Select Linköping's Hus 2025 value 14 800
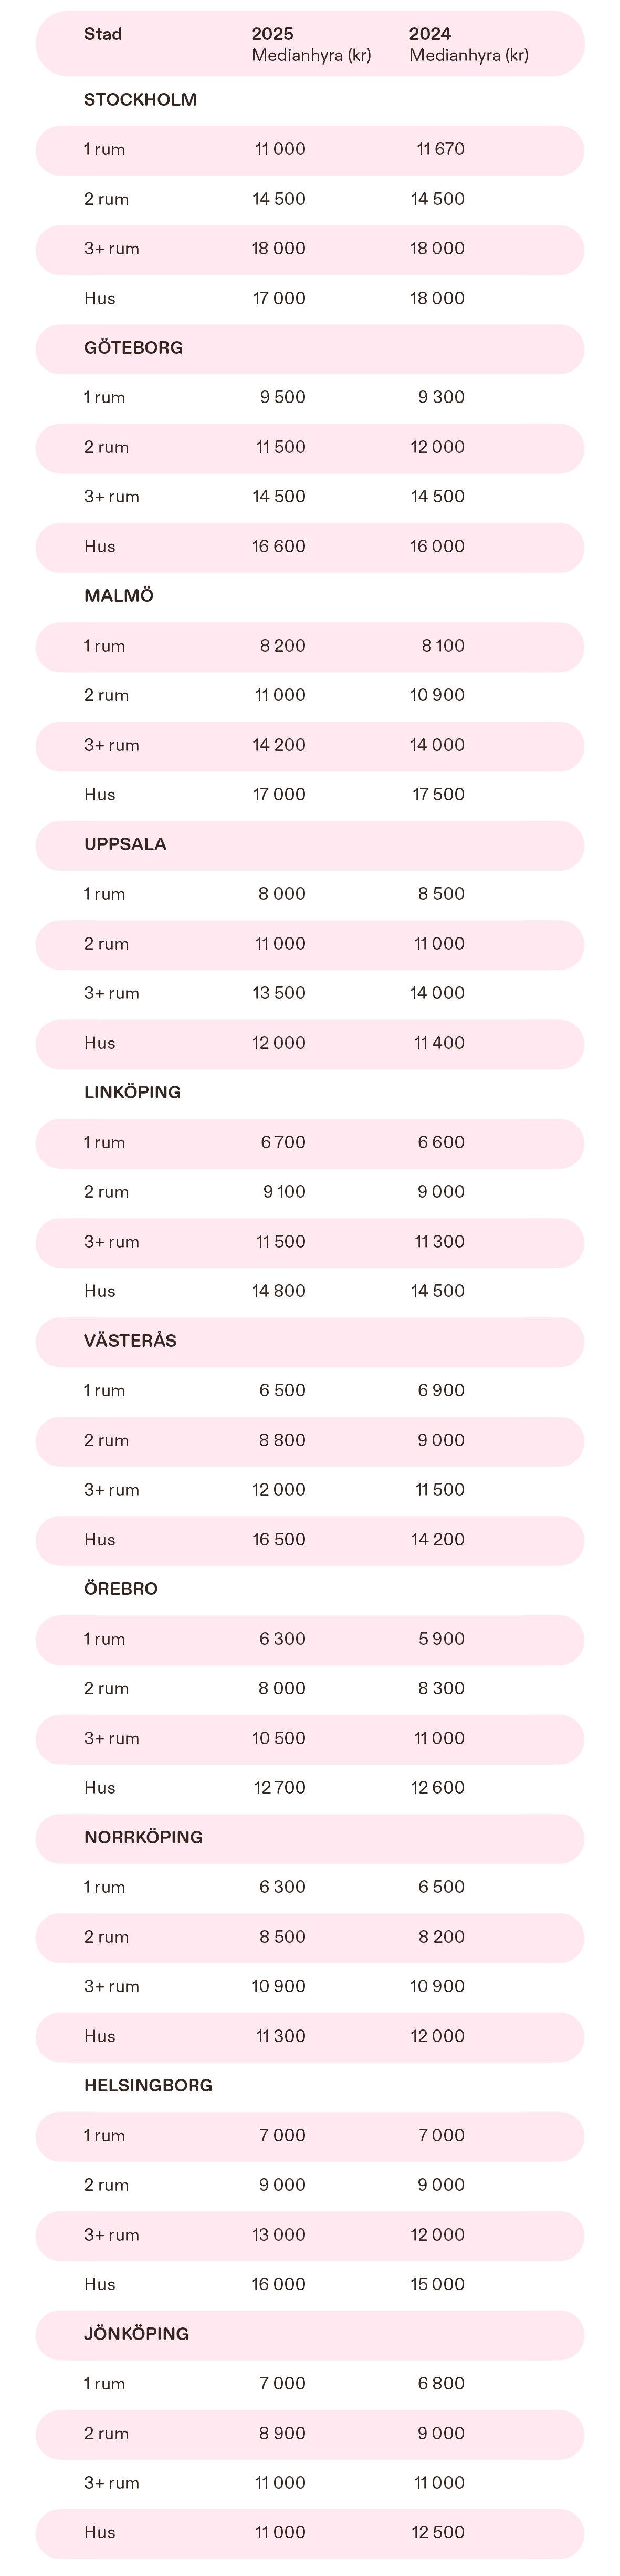Image resolution: width=620 pixels, height=2576 pixels. click(x=279, y=1291)
